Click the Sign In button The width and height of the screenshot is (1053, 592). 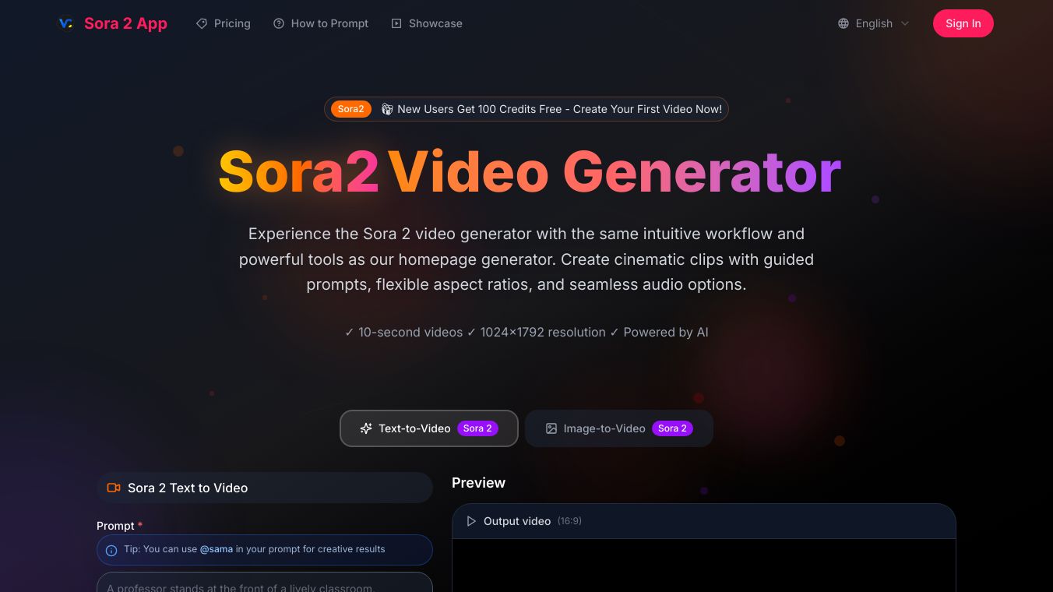click(963, 23)
